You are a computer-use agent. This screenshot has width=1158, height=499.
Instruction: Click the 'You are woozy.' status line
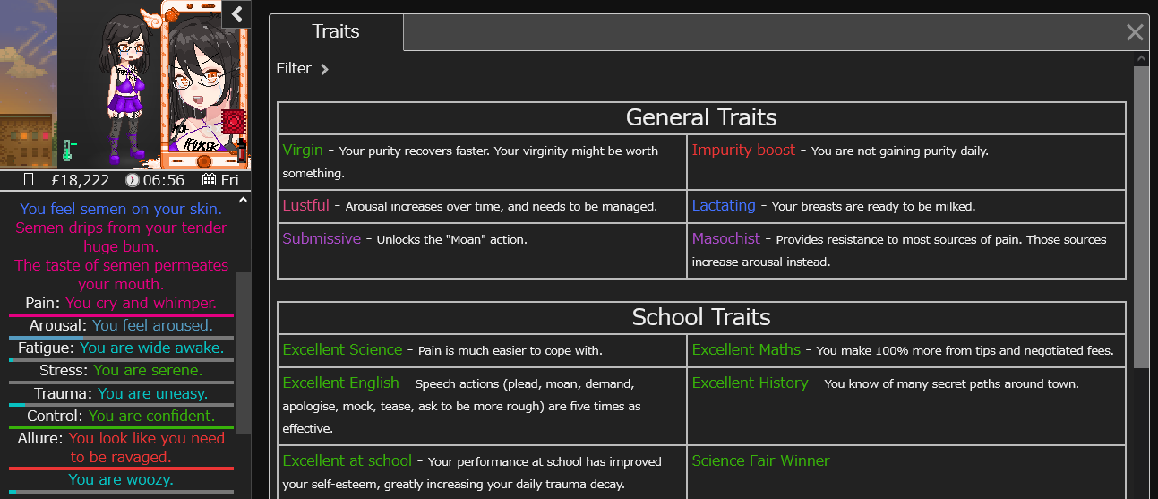[121, 479]
